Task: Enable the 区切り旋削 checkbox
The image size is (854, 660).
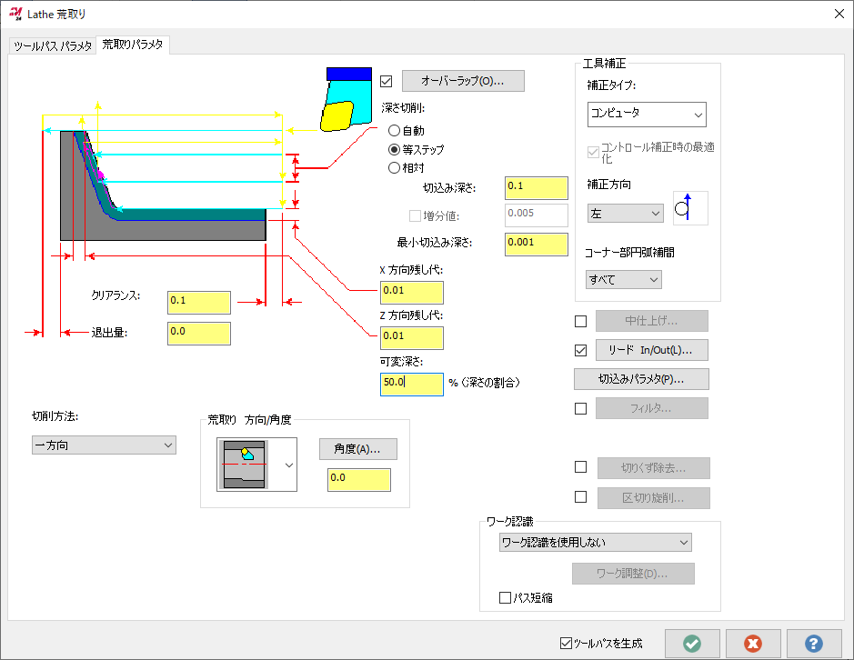Action: click(x=580, y=496)
